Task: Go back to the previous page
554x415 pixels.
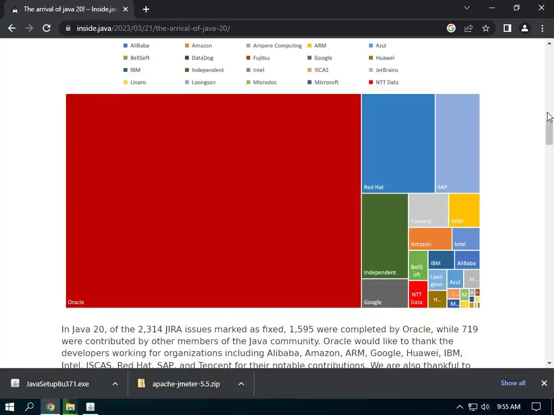Action: click(12, 28)
